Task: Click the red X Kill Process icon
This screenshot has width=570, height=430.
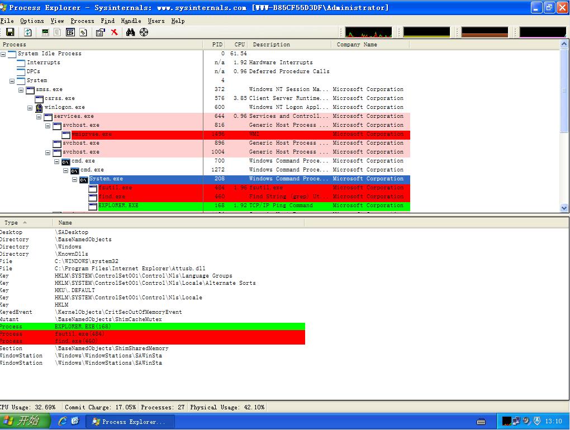Action: tap(114, 32)
